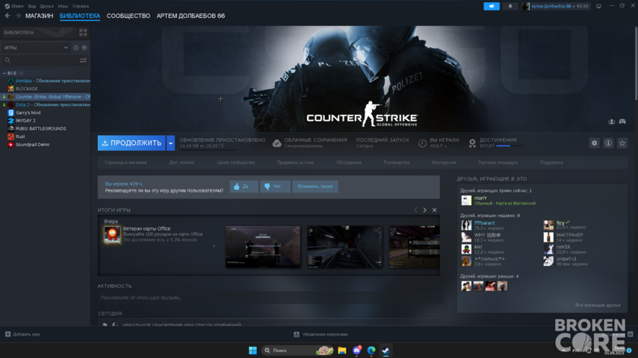Show ready-to-play games only icon
The height and width of the screenshot is (358, 638).
(x=84, y=48)
